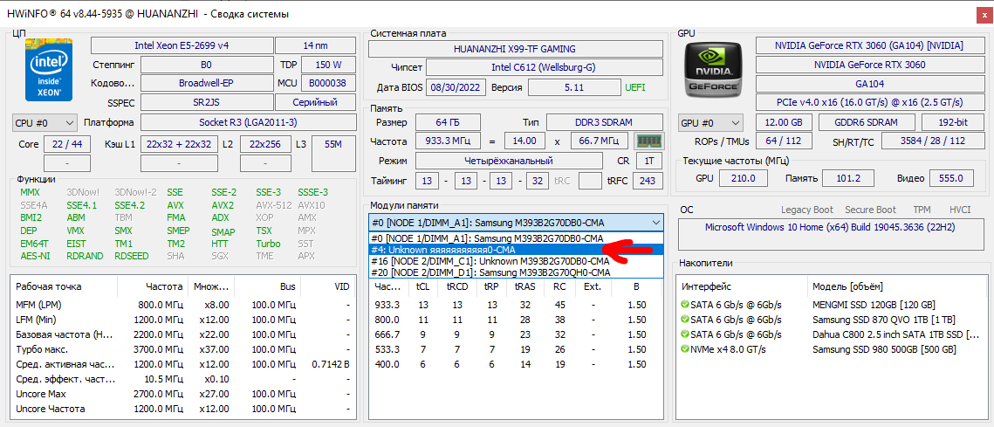Screen dimensions: 994x427
Task: Click the Turbo feature flag
Action: click(x=268, y=244)
